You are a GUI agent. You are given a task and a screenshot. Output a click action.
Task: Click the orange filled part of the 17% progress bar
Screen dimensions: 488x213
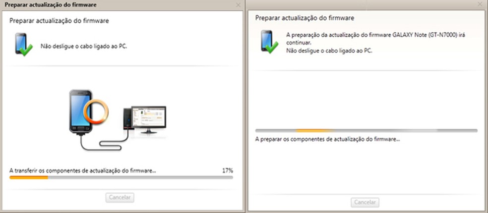[x=29, y=177]
